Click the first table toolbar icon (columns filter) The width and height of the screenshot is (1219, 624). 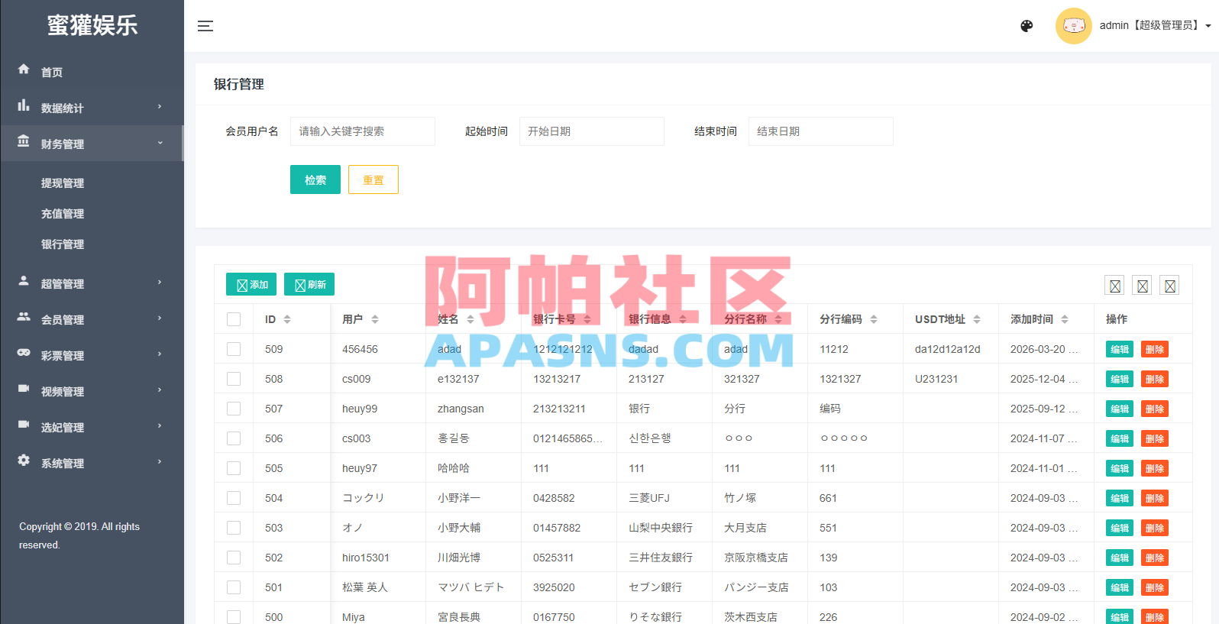[x=1114, y=286]
